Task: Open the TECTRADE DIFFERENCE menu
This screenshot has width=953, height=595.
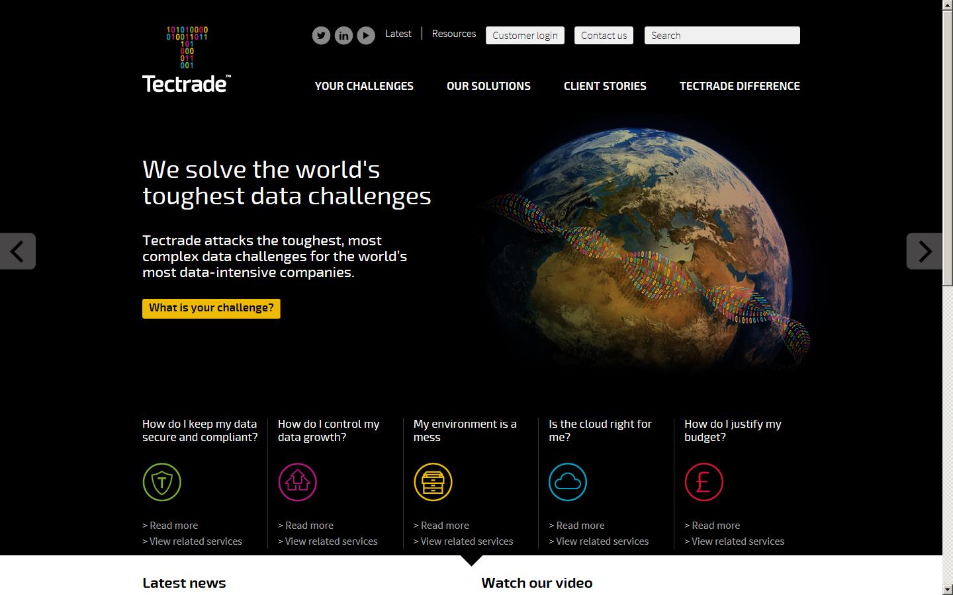Action: [740, 86]
